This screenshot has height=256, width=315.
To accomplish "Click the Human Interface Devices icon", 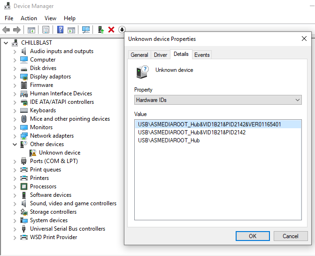I will [24, 93].
